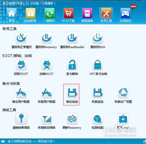Click the 恢复用户数据 label
This screenshot has width=146, height=144.
[46, 102]
